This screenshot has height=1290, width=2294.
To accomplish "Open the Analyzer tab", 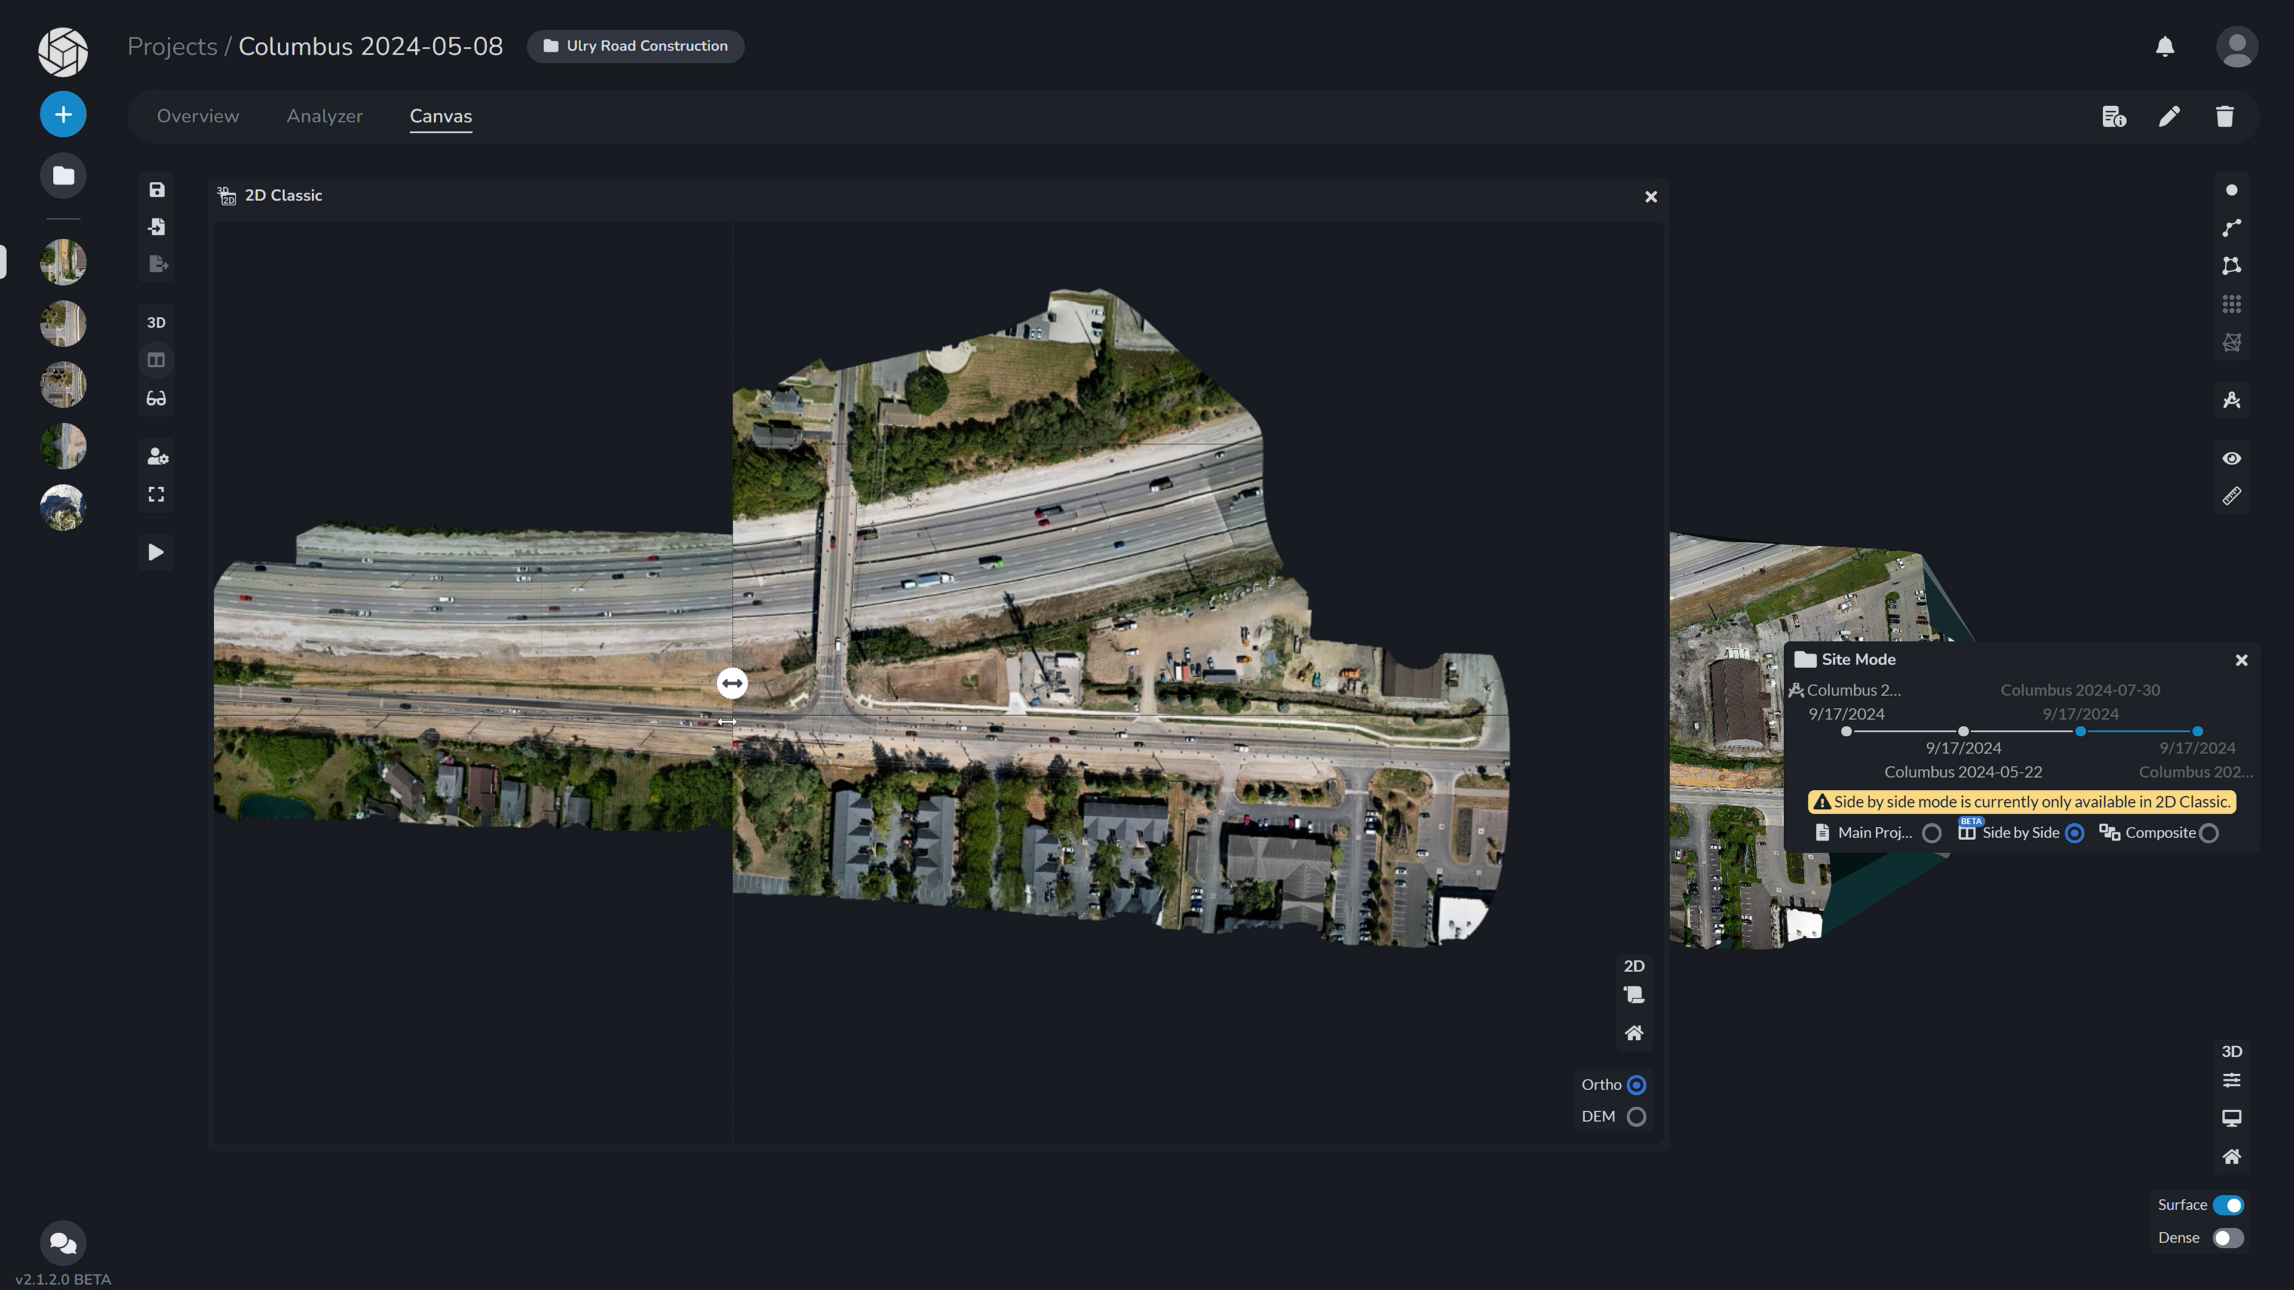I will coord(324,116).
